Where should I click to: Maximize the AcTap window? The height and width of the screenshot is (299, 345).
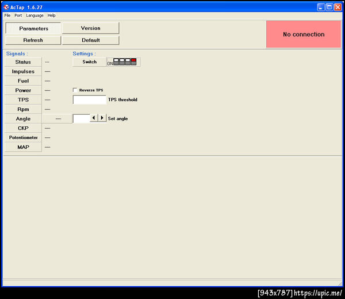pos(329,7)
